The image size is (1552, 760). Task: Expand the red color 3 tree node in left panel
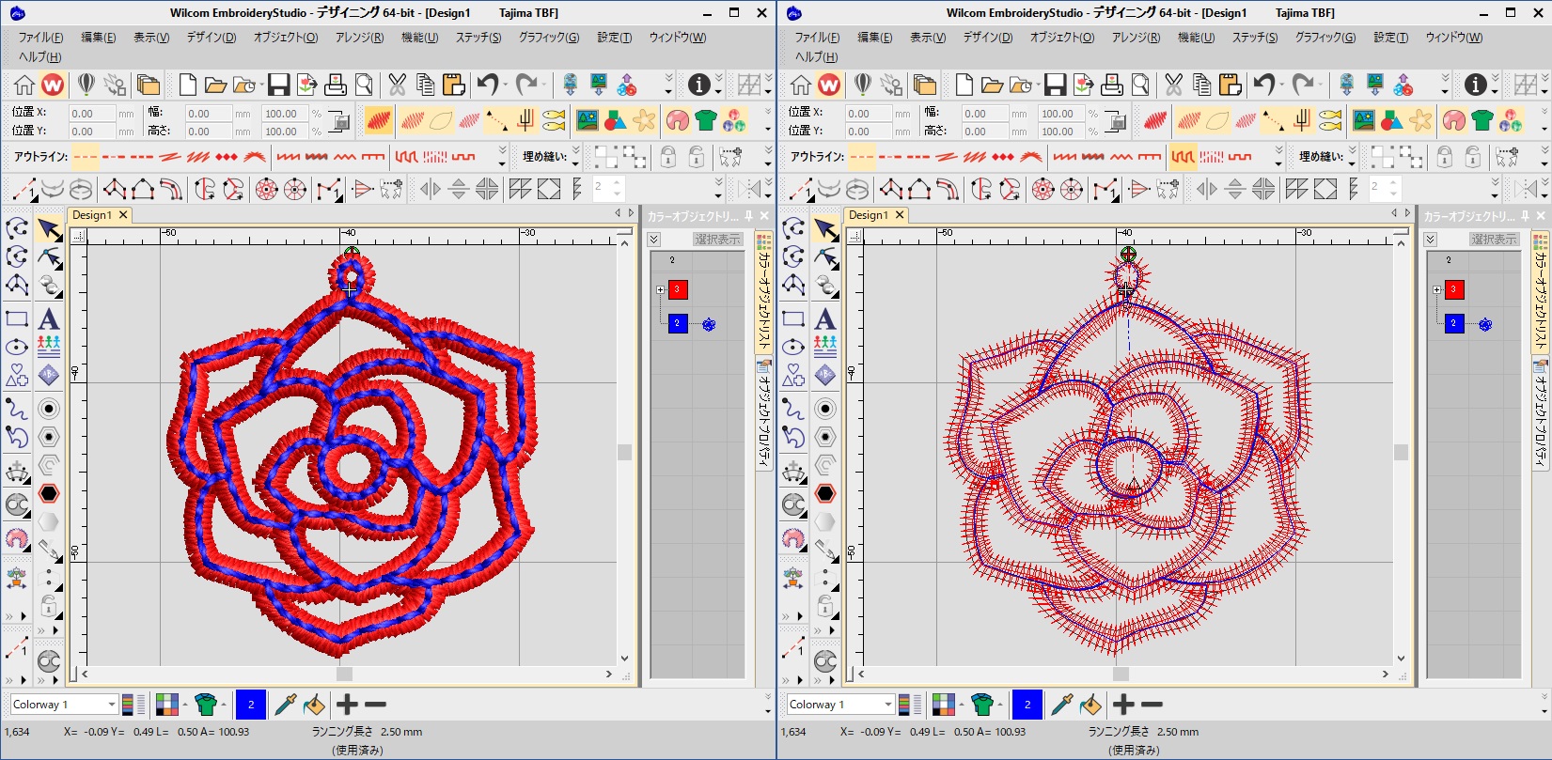[660, 289]
